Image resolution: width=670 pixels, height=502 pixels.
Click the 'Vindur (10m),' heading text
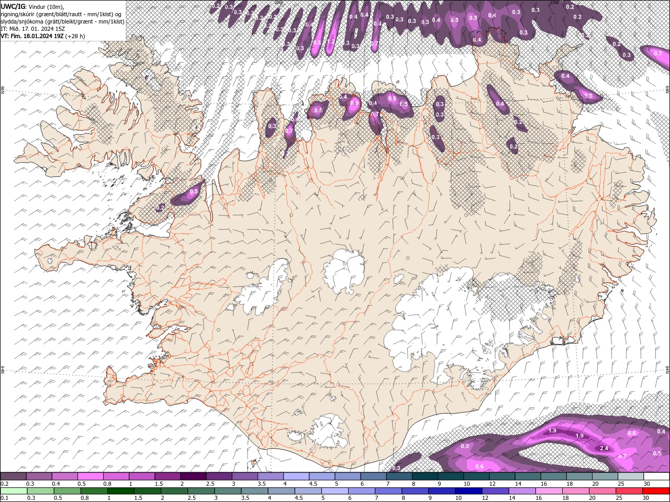pyautogui.click(x=46, y=6)
